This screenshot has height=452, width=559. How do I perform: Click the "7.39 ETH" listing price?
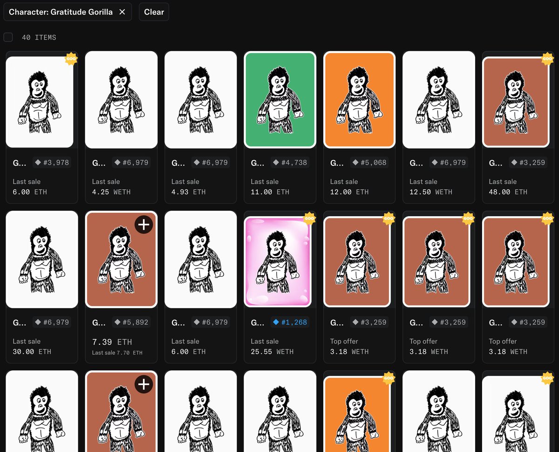(x=112, y=342)
